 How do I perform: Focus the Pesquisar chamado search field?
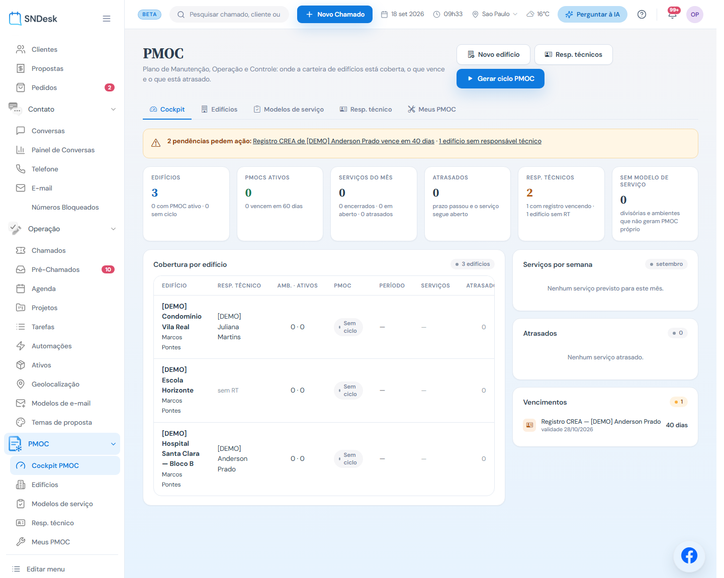point(229,14)
